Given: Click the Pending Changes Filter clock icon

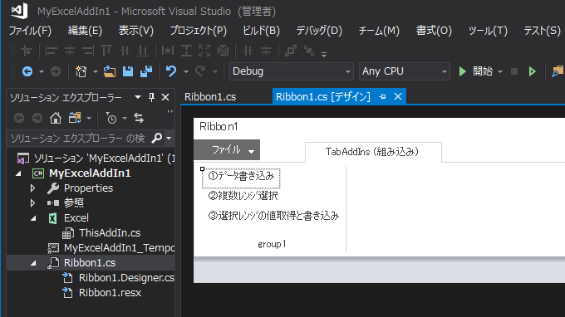Looking at the screenshot, I should coord(111,118).
